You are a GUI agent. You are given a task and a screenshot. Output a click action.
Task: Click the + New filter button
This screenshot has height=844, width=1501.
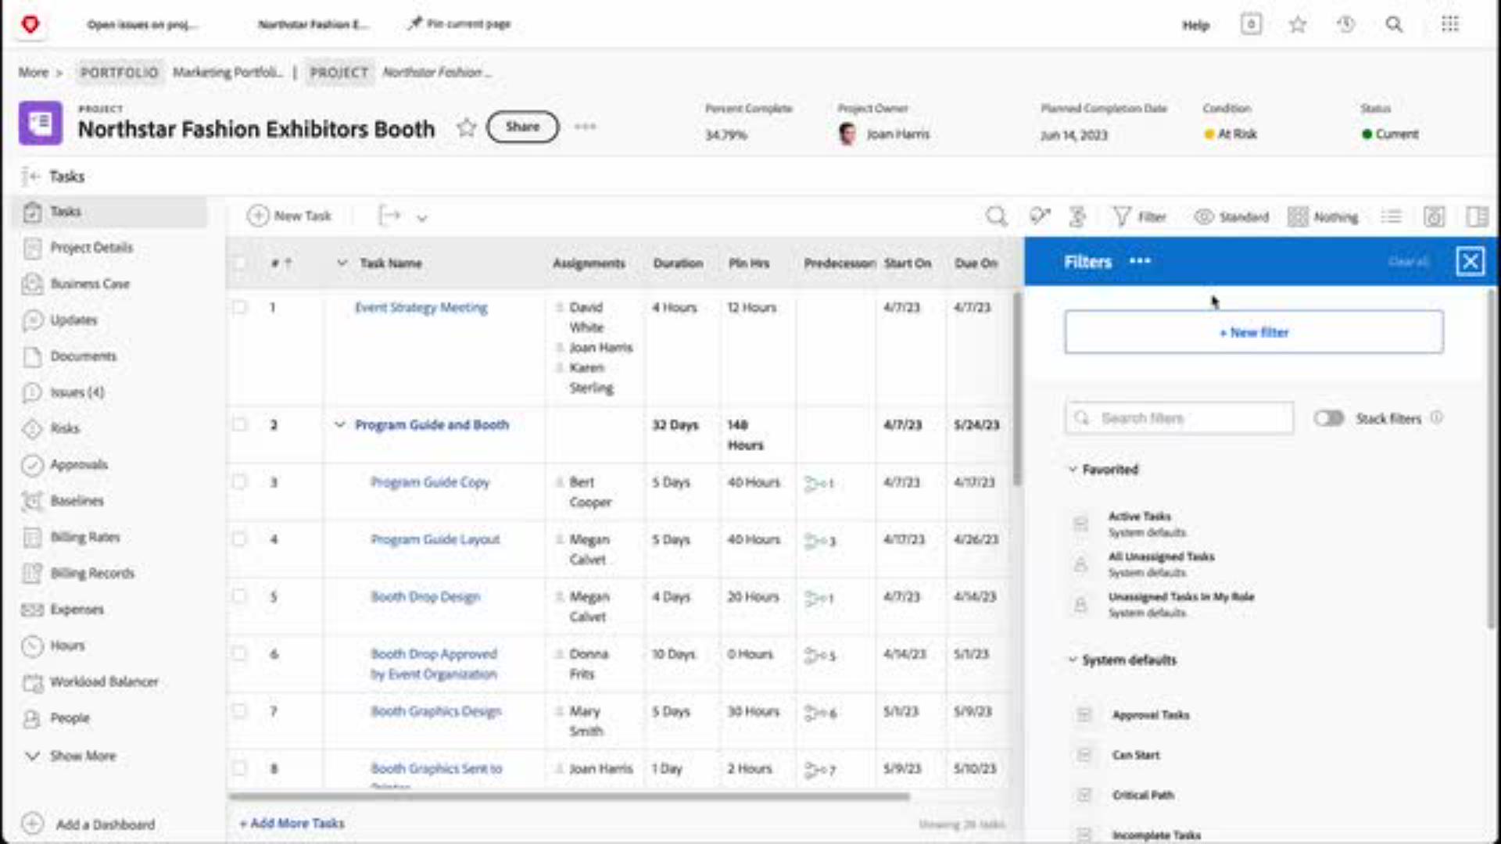[x=1253, y=332]
